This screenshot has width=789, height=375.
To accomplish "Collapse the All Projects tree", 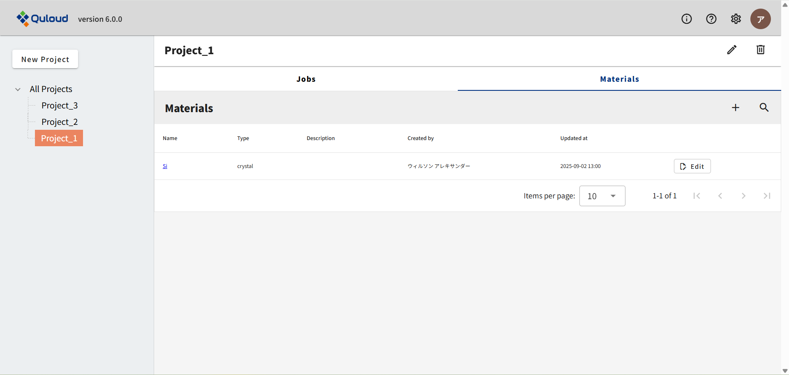I will [18, 90].
